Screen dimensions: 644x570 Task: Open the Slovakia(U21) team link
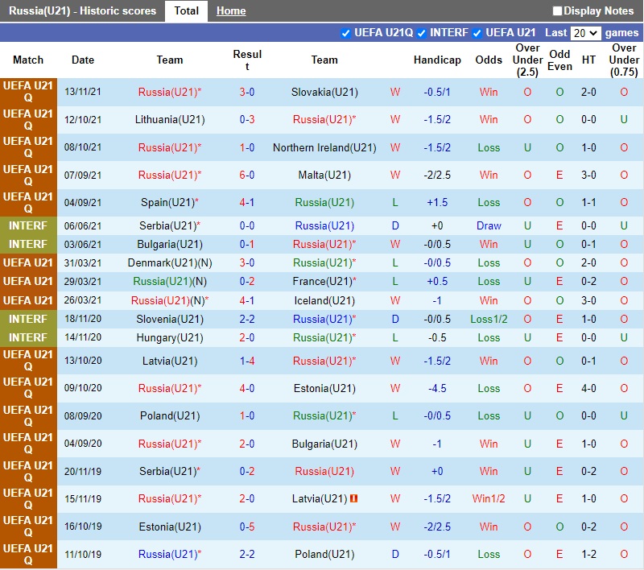tap(324, 93)
